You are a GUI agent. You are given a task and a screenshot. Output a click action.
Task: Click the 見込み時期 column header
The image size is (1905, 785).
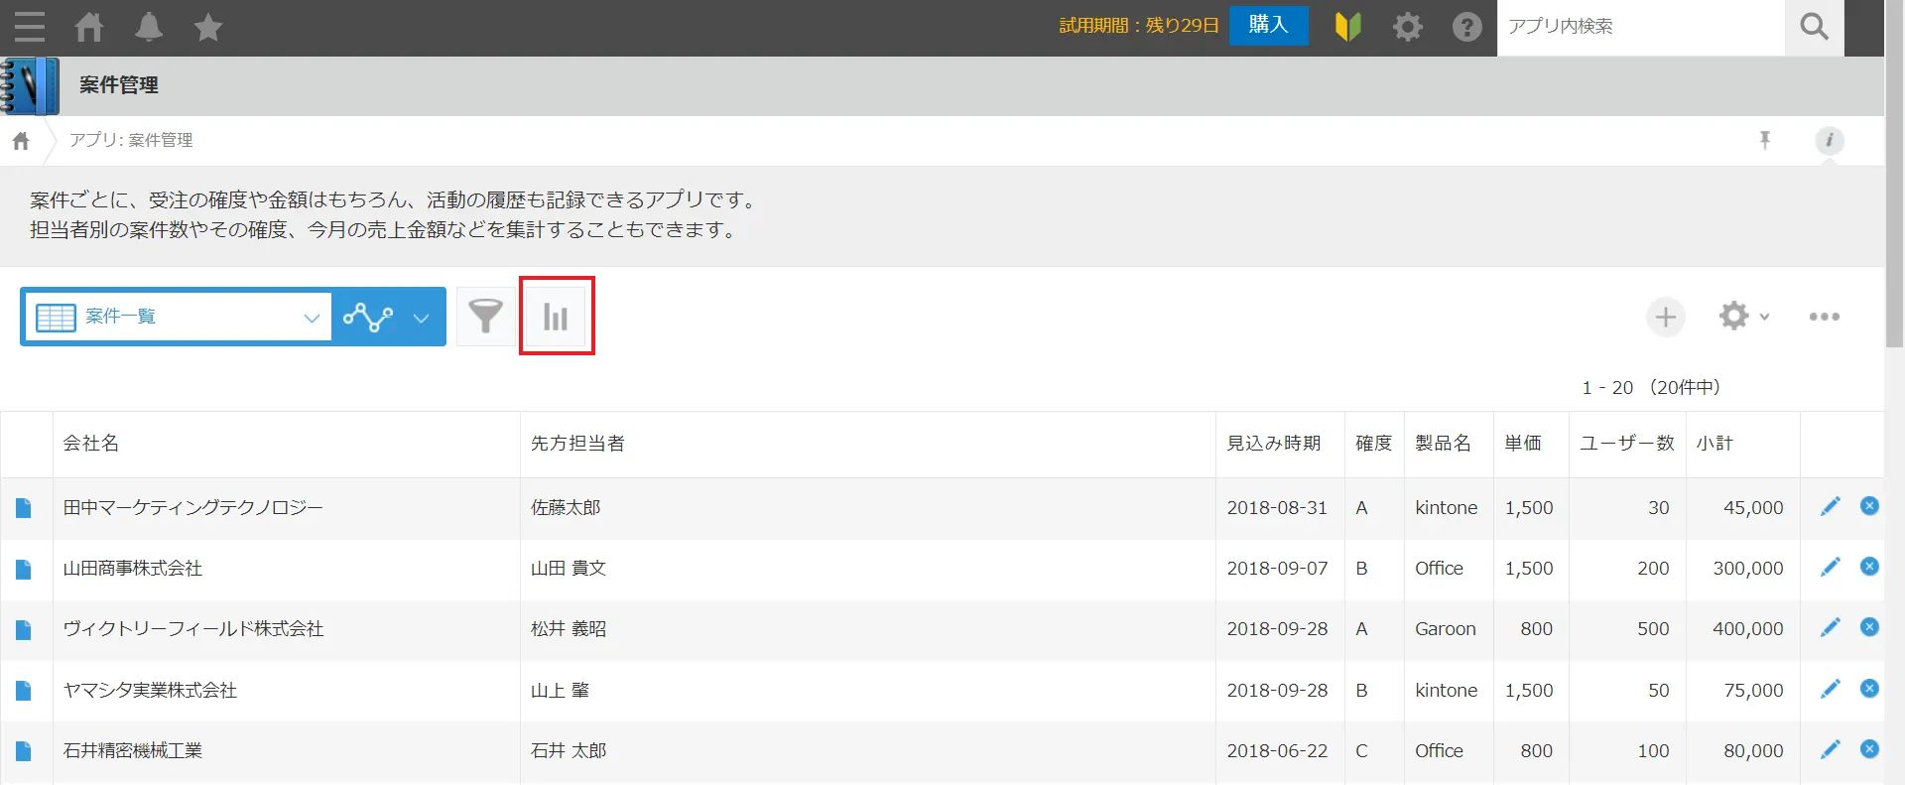coord(1273,444)
